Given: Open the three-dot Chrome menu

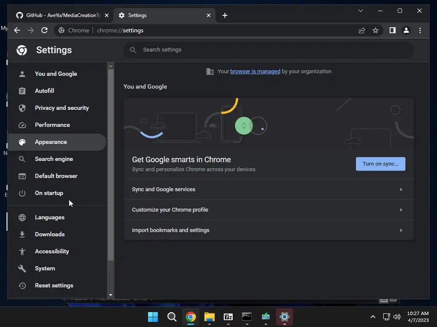Looking at the screenshot, I should click(420, 30).
